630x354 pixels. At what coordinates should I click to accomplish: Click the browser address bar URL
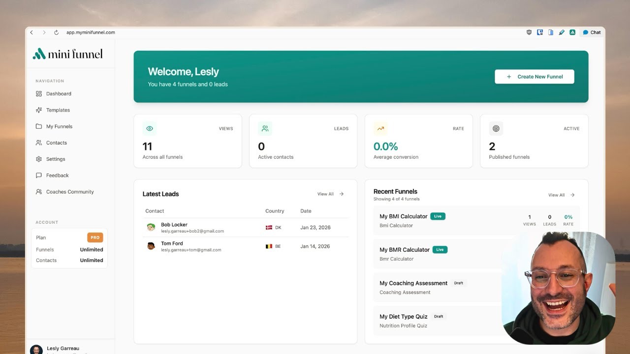pyautogui.click(x=91, y=32)
